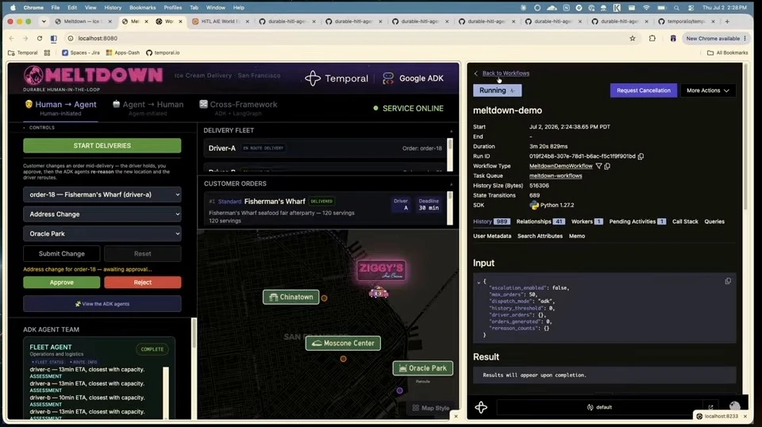Open the default namespace selector
The image size is (762, 427).
point(599,407)
